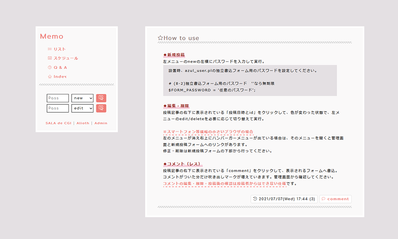The image size is (398, 239).
Task: Click the star icon before 'How to use'
Action: (160, 38)
